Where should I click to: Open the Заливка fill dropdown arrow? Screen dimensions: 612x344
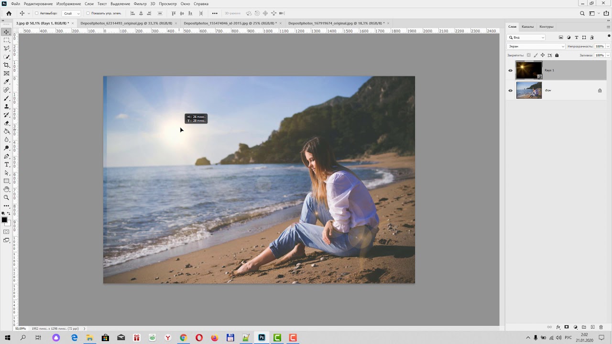608,55
